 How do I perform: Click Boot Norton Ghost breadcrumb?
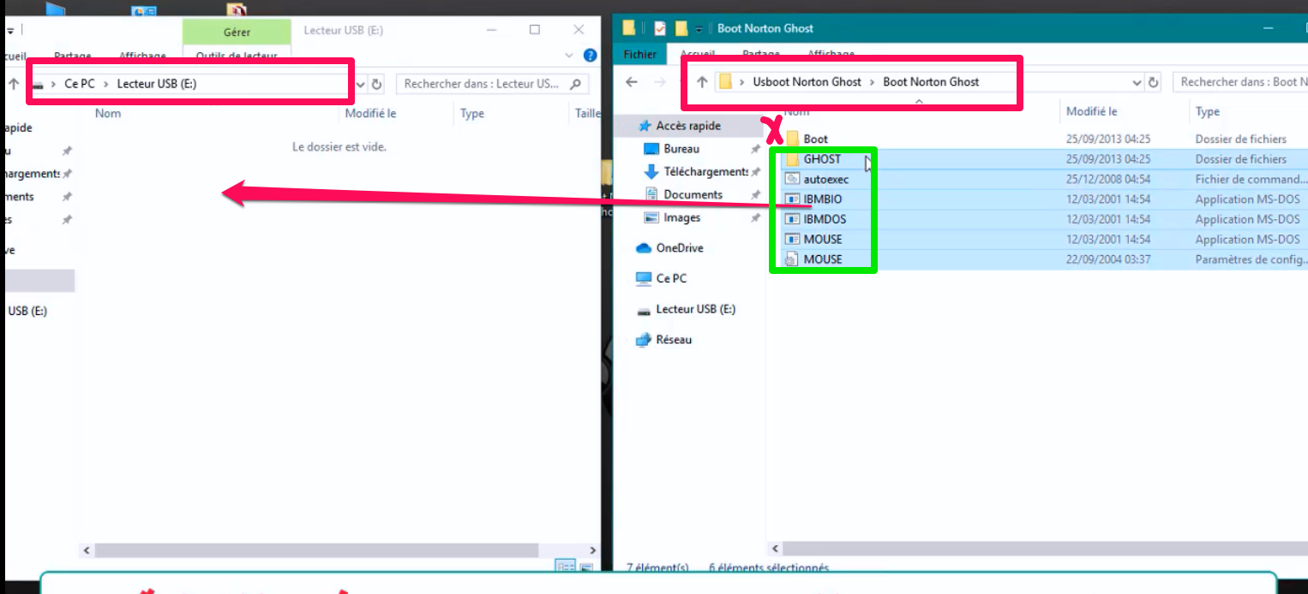point(931,82)
